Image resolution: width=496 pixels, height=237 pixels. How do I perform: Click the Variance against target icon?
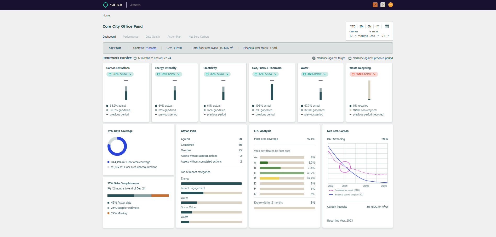[314, 58]
